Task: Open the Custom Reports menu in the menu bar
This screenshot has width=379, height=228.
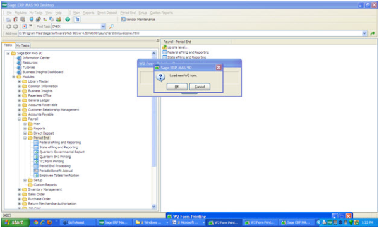Action: (162, 13)
